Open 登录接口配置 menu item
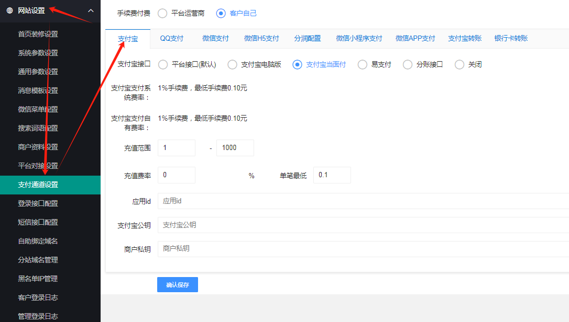This screenshot has width=569, height=322. [x=38, y=203]
